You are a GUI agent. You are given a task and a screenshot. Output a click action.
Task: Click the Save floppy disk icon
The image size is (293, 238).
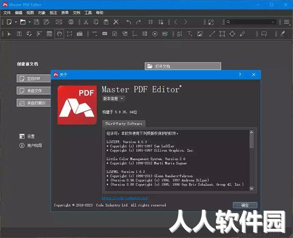point(37,22)
